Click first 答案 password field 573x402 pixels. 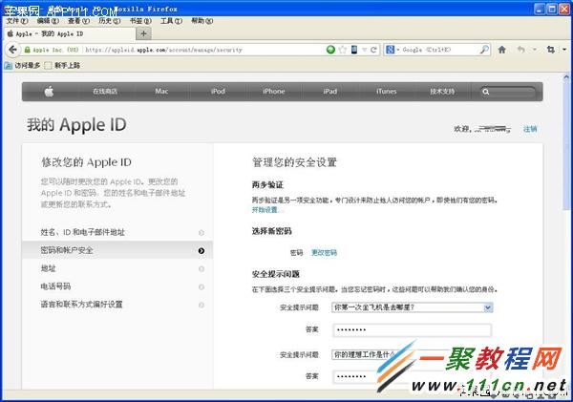(413, 330)
